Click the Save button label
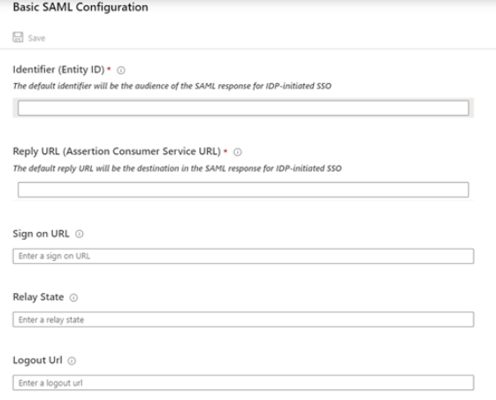The height and width of the screenshot is (400, 496). click(36, 38)
